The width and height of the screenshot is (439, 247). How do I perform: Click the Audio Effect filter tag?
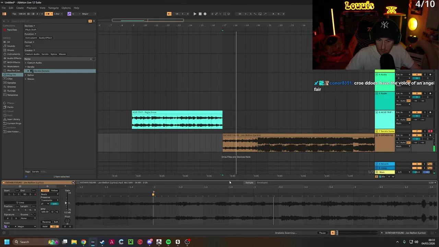45,38
